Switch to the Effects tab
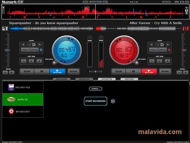190x143 pixels. click(107, 79)
